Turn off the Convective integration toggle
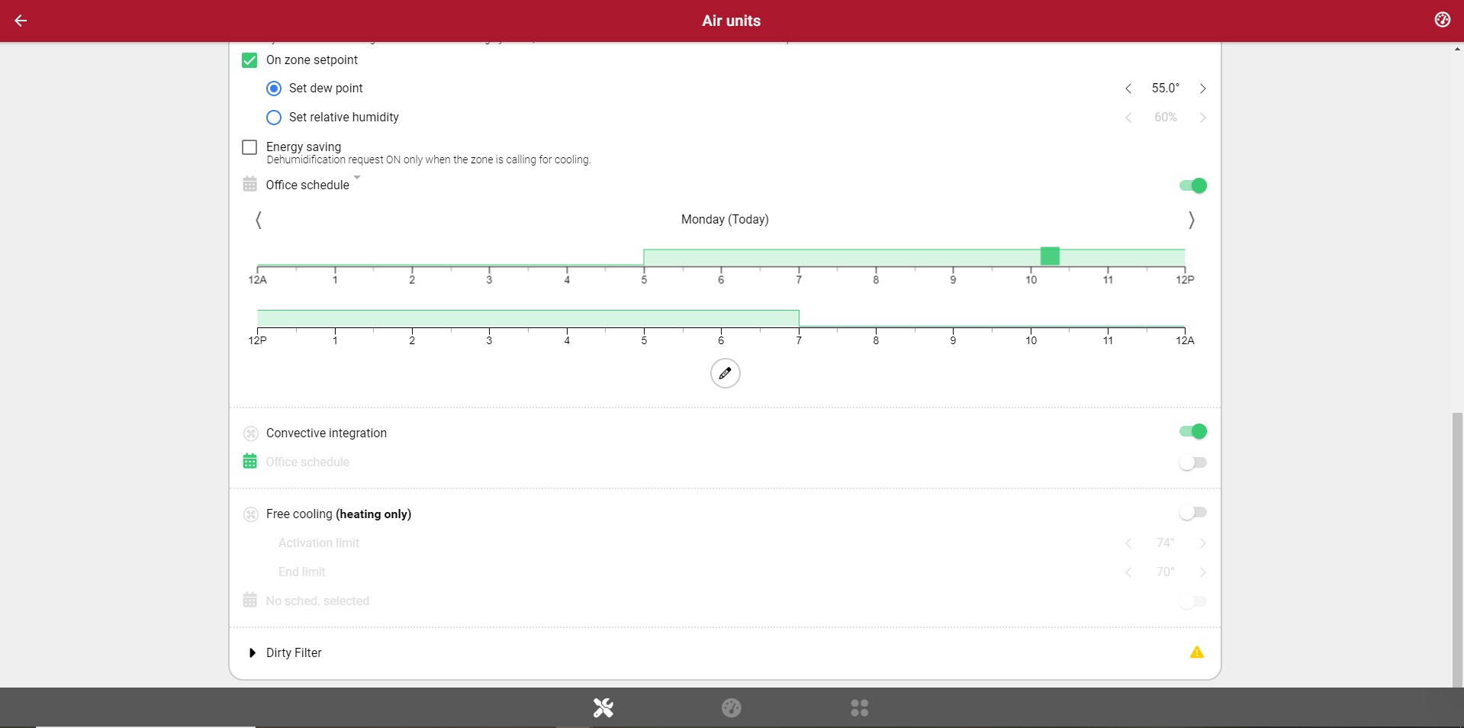 tap(1193, 431)
